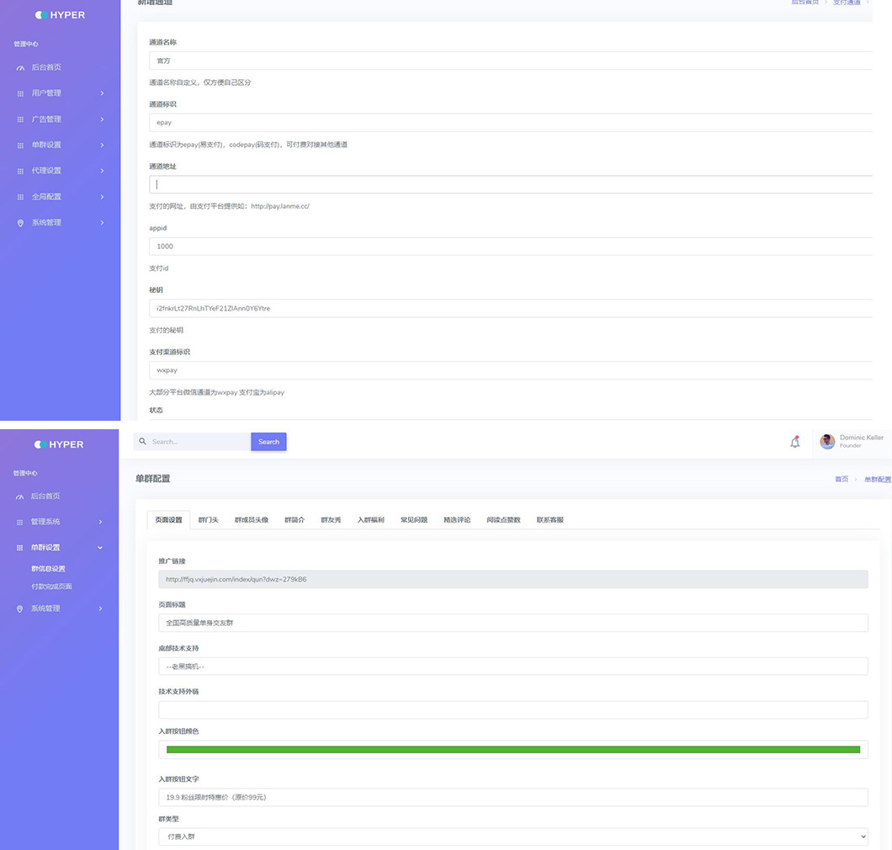Open the 群类型 dropdown showing 付费入群

point(513,837)
